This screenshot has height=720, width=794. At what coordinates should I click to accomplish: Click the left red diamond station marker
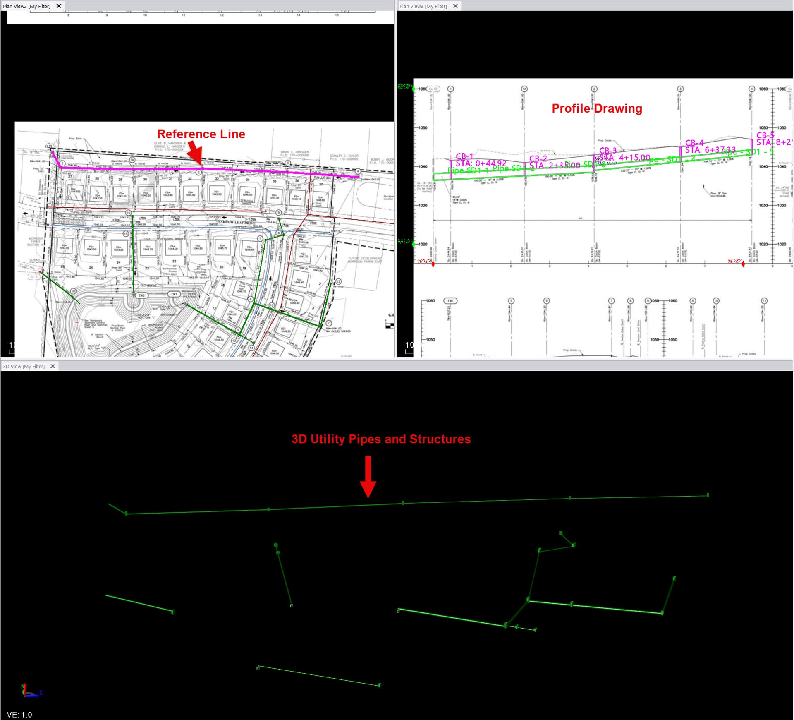[x=433, y=264]
